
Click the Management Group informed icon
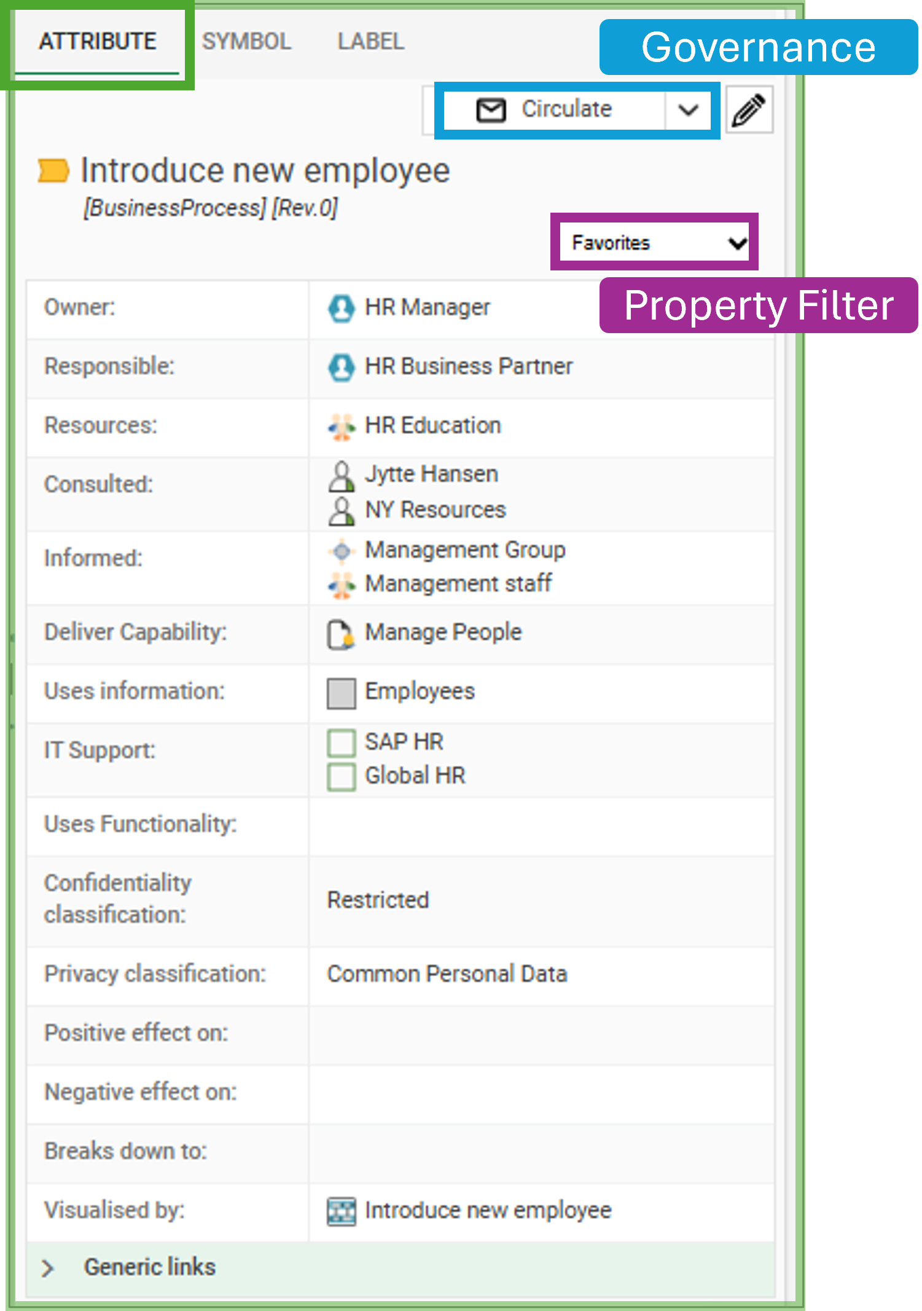342,551
